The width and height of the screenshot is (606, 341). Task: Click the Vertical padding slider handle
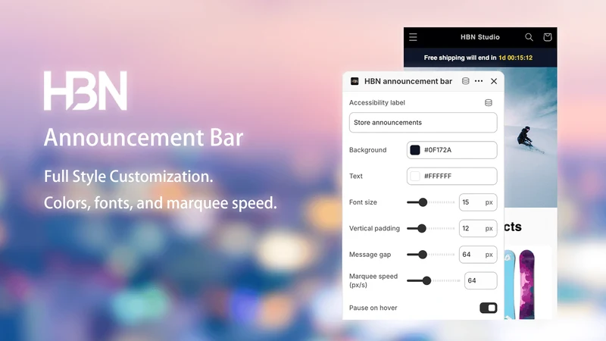[422, 229]
